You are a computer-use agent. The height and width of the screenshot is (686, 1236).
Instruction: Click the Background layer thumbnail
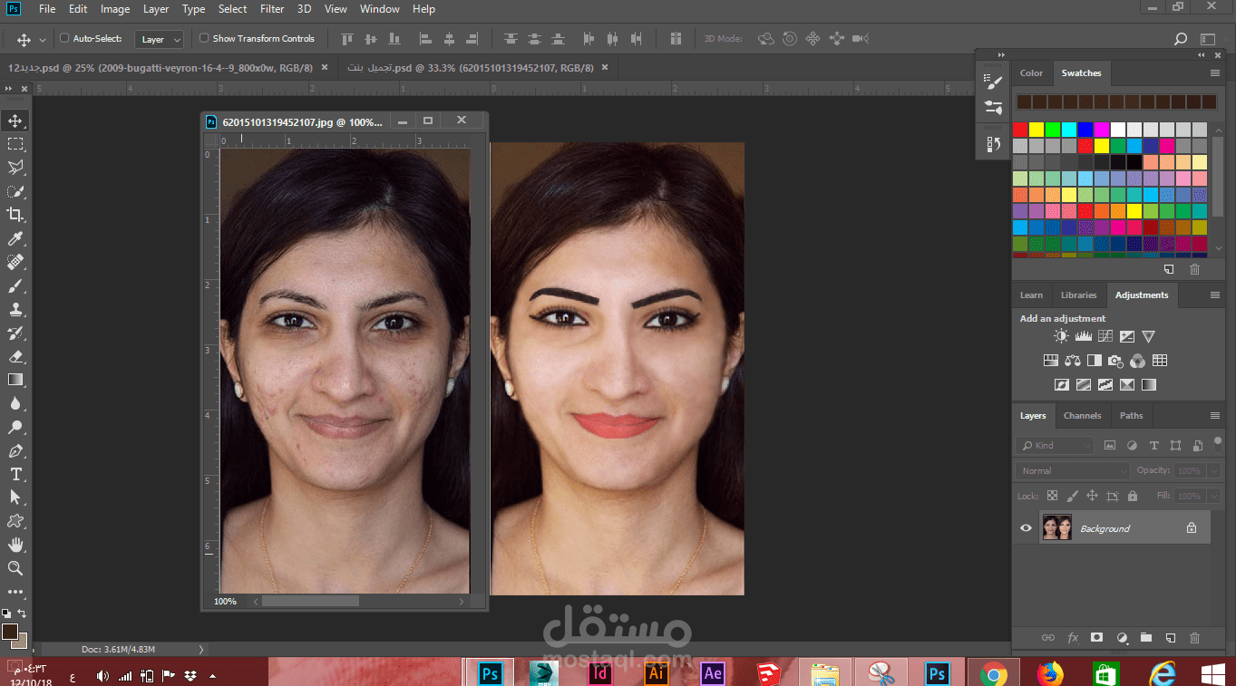tap(1056, 527)
